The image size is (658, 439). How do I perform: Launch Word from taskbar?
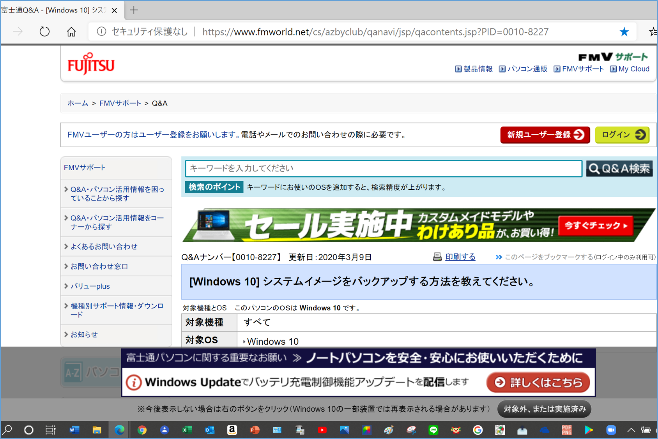[x=74, y=430]
